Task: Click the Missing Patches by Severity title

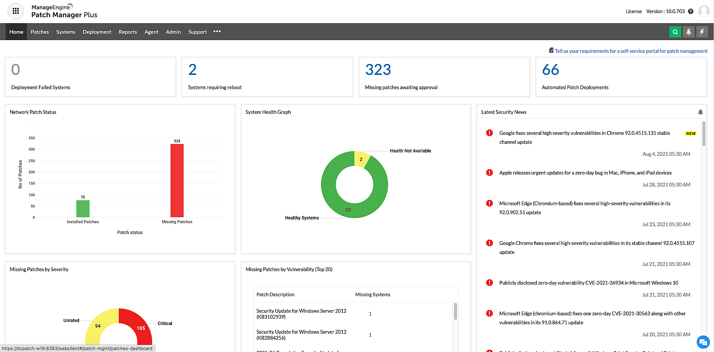Action: pyautogui.click(x=39, y=269)
